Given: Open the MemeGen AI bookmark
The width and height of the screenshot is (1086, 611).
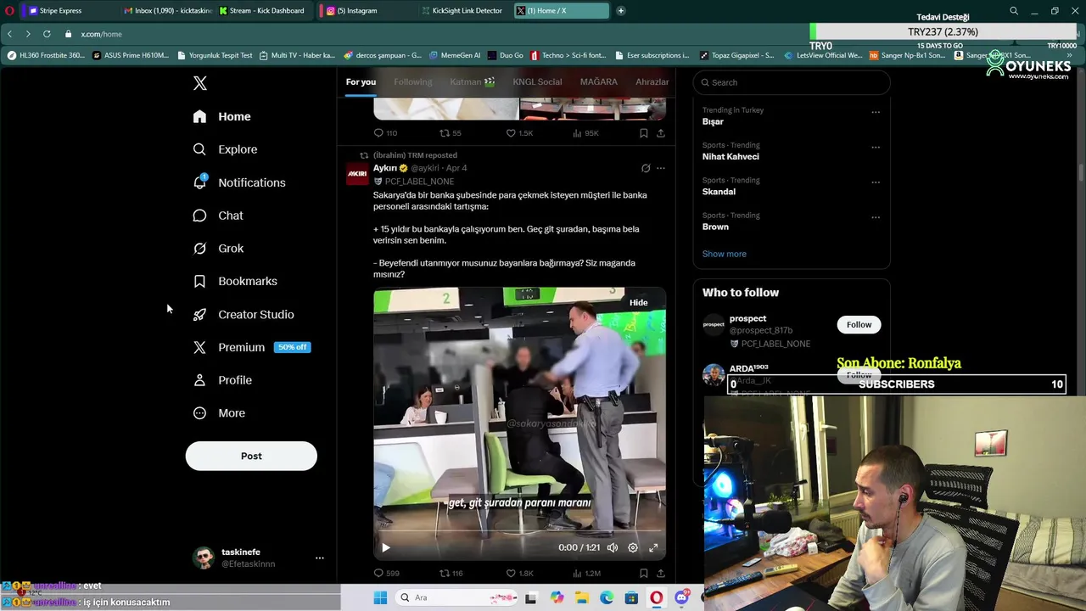Looking at the screenshot, I should coord(455,55).
